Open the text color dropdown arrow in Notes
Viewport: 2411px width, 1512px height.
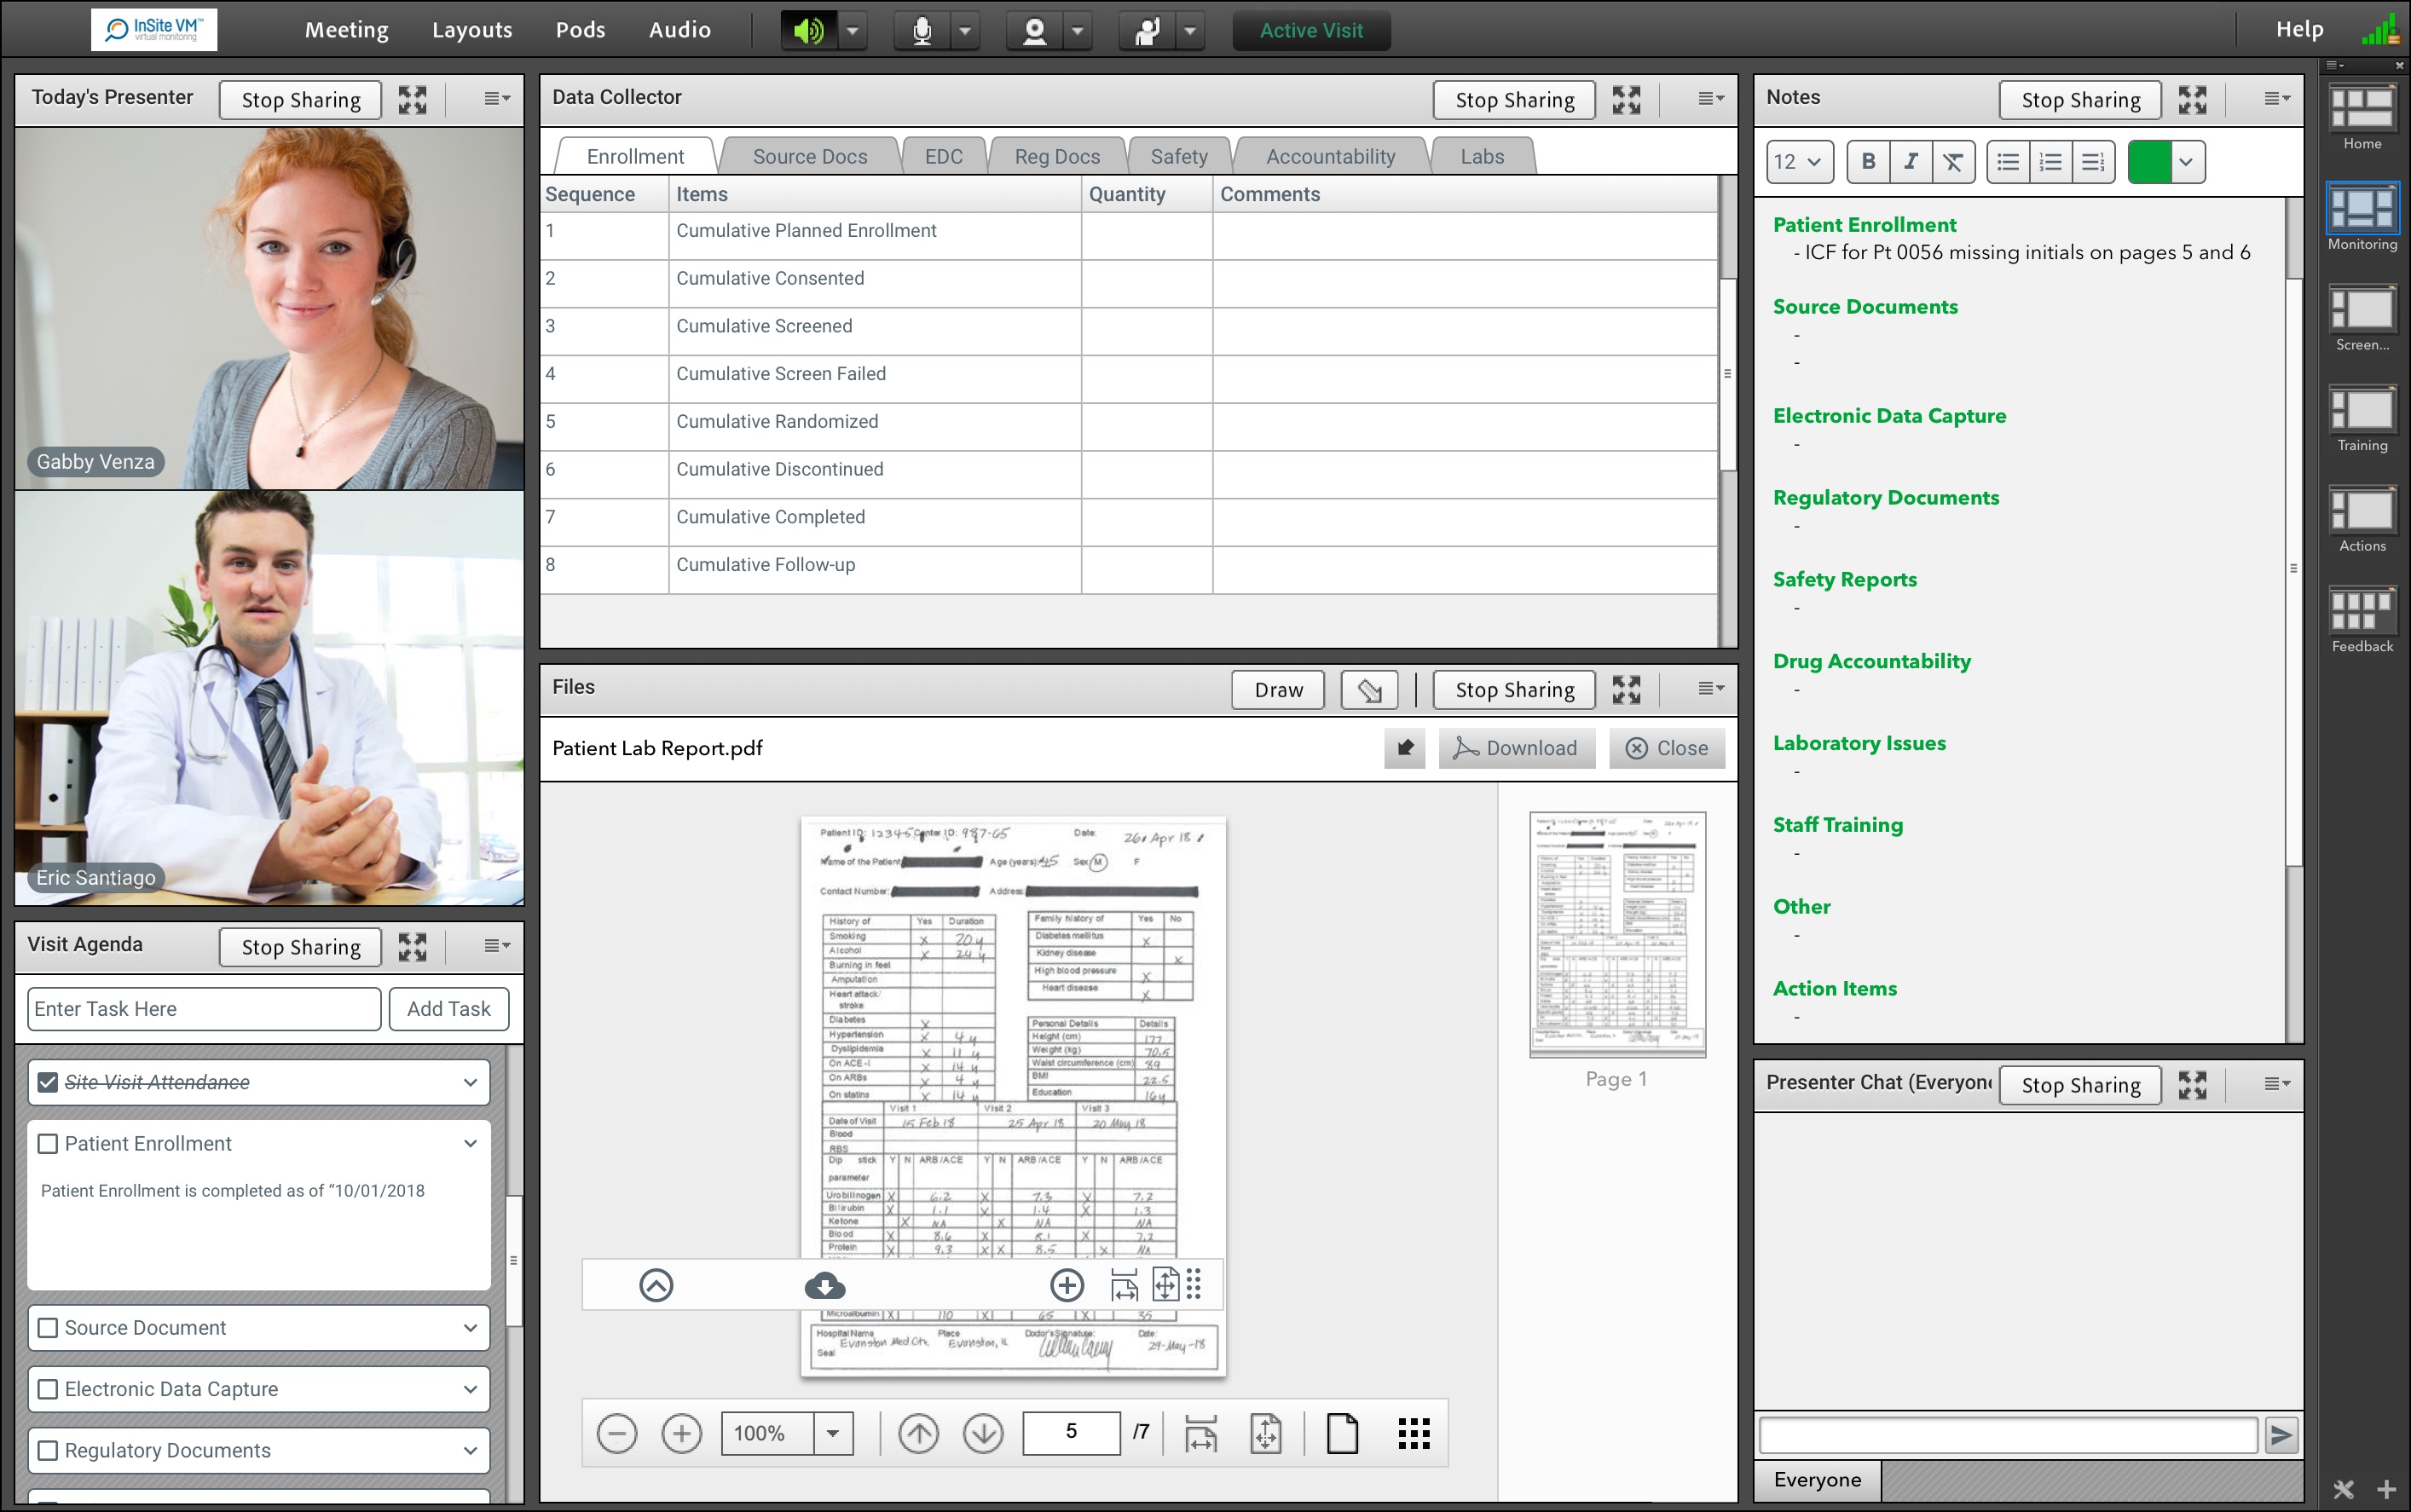[2186, 161]
